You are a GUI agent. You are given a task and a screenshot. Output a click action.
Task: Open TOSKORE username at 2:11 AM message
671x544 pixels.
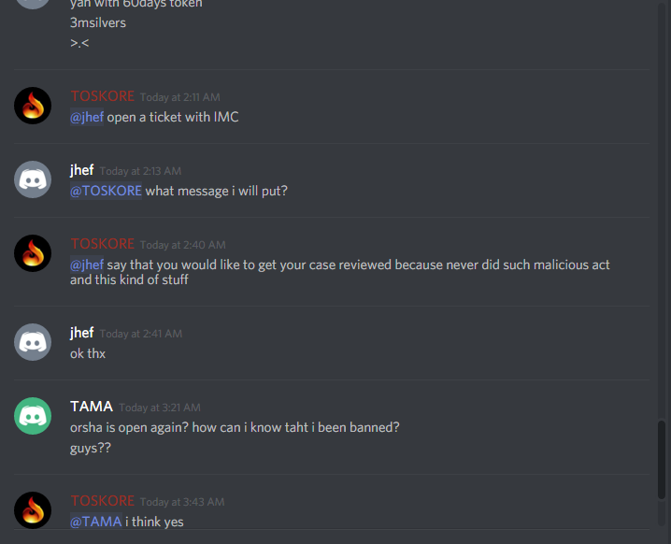click(x=102, y=96)
